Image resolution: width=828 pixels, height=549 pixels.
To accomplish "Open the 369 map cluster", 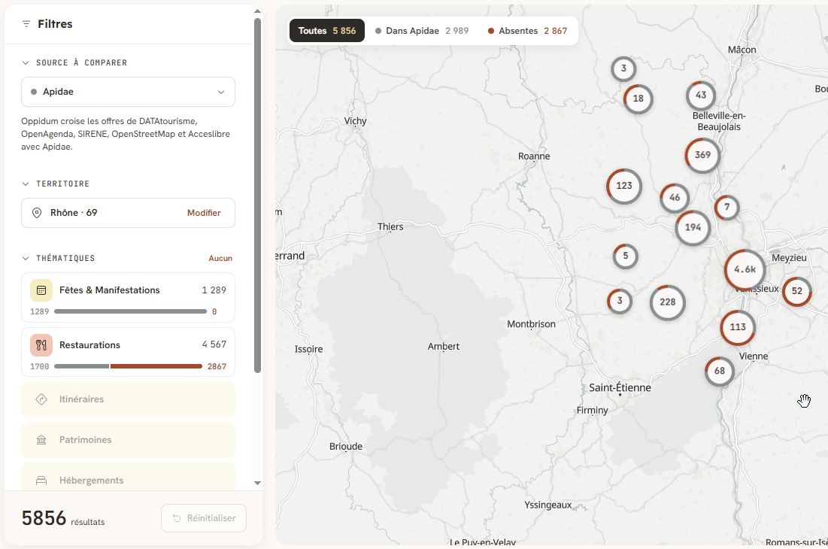I will (x=702, y=155).
